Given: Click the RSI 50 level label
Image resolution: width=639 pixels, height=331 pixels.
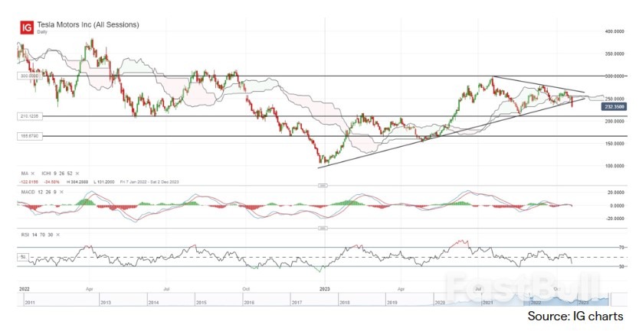Looking at the screenshot, I should [23, 257].
